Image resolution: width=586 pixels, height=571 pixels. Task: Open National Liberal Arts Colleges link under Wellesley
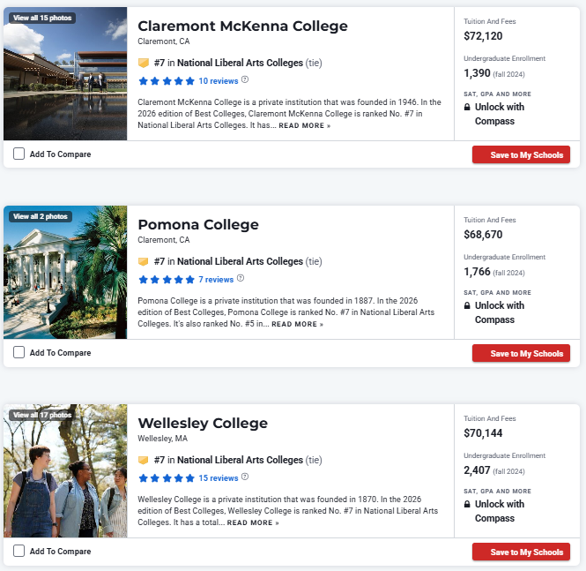coord(240,460)
